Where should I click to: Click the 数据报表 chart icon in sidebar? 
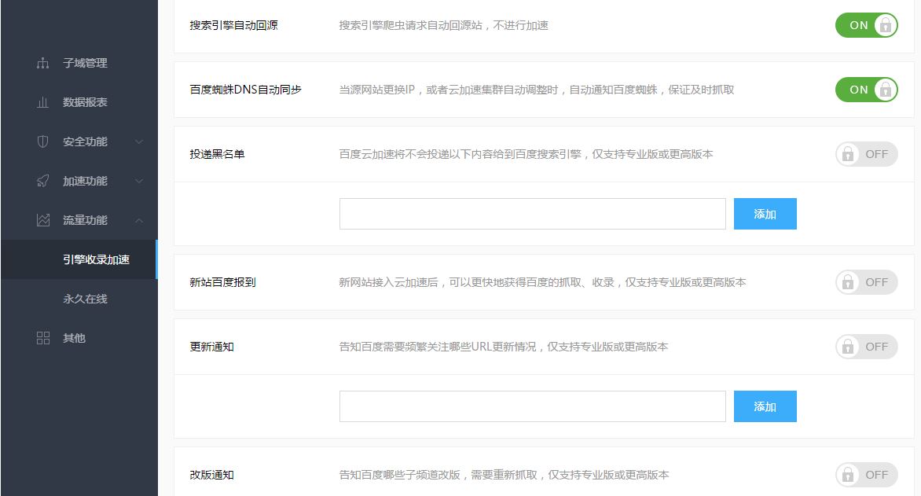coord(42,102)
